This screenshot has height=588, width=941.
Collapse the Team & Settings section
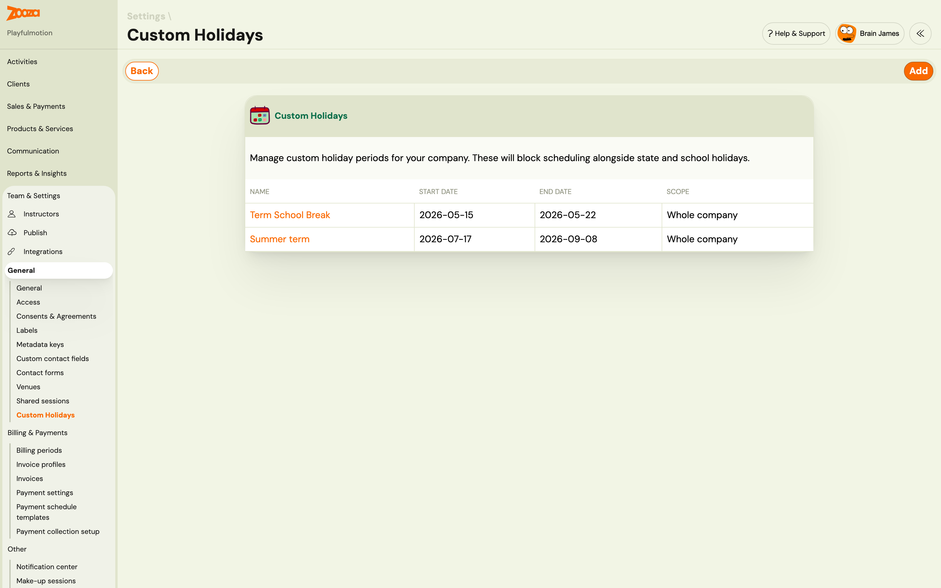pos(34,196)
